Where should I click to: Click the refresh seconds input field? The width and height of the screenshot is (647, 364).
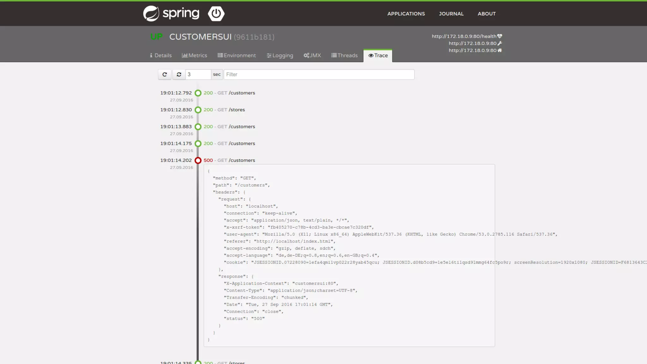click(x=198, y=75)
